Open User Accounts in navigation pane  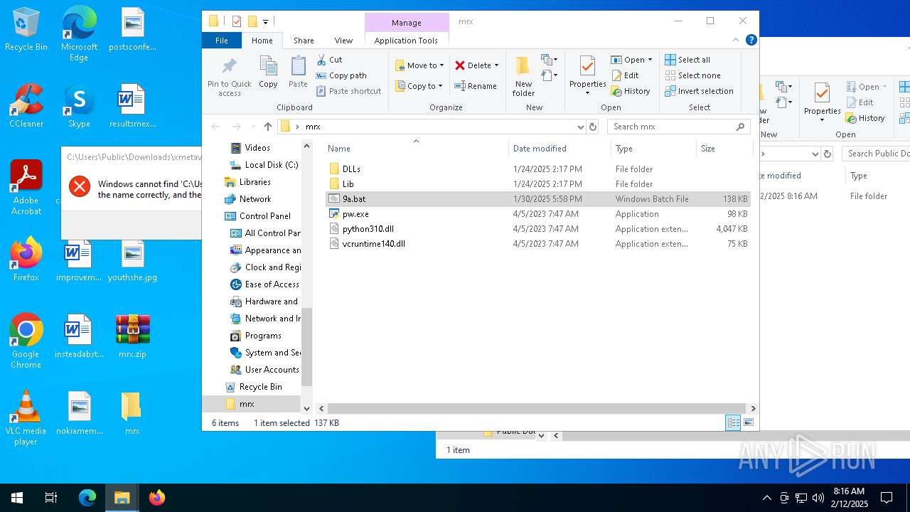[264, 370]
